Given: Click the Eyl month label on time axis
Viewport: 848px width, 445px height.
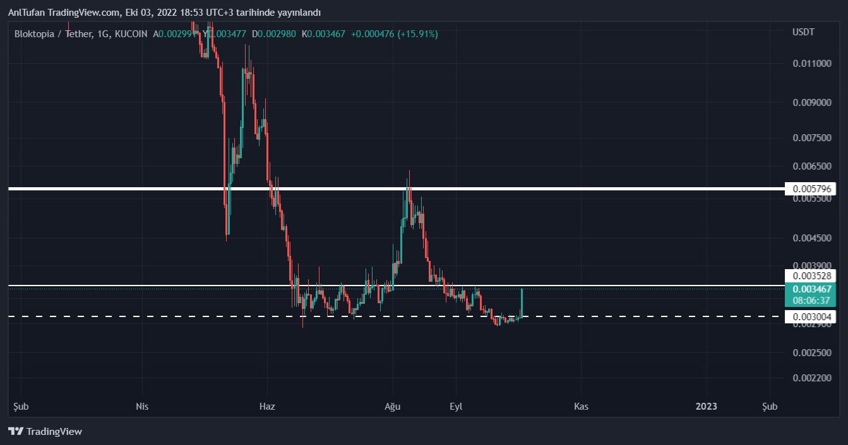Looking at the screenshot, I should pos(456,407).
